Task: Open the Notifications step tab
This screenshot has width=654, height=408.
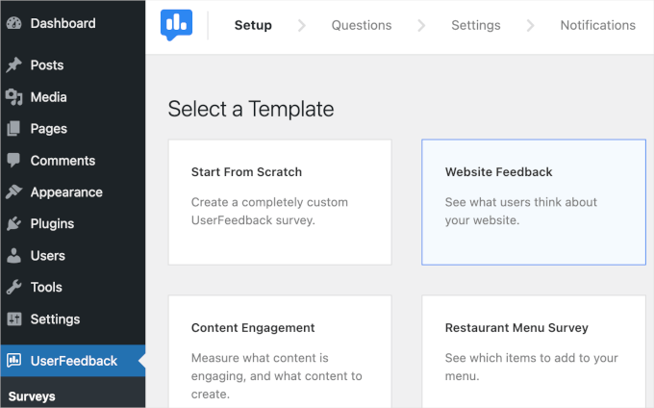Action: pyautogui.click(x=597, y=26)
